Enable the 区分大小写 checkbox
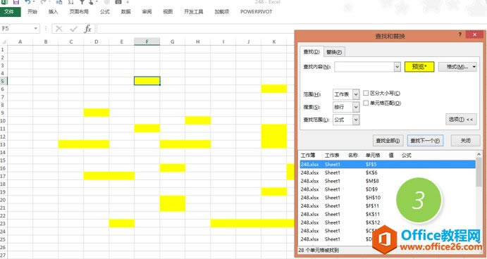The height and width of the screenshot is (259, 487). 366,93
